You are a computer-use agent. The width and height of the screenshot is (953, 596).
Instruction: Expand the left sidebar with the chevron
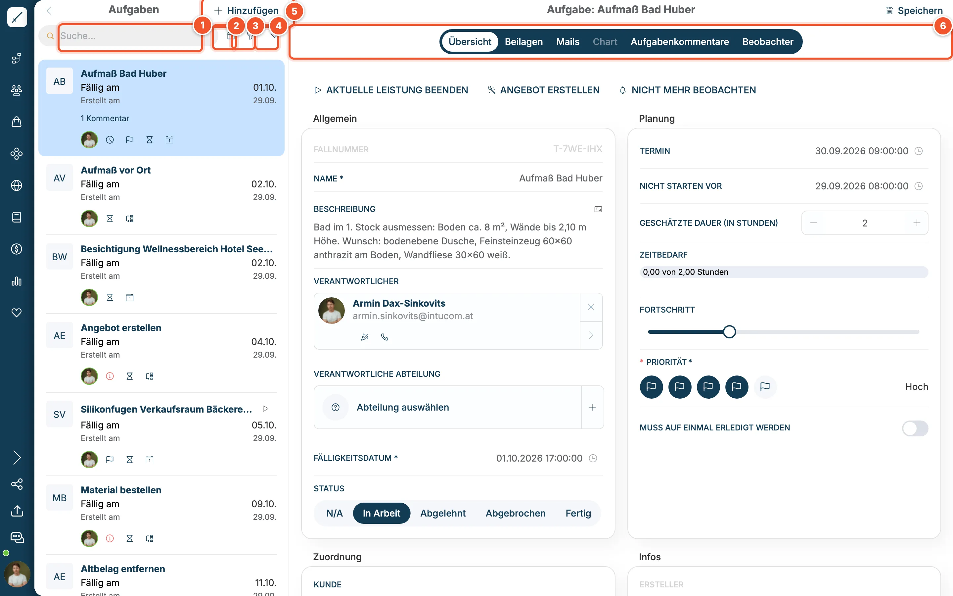coord(17,458)
